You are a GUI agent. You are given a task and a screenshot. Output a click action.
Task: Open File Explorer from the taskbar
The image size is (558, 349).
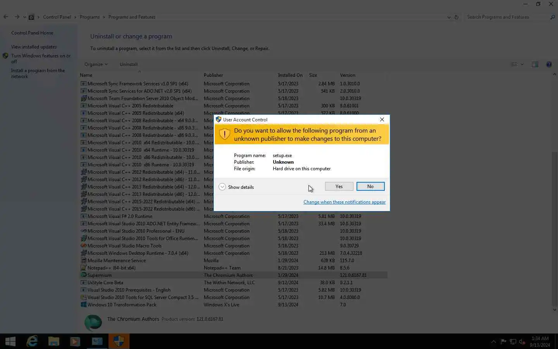point(53,341)
